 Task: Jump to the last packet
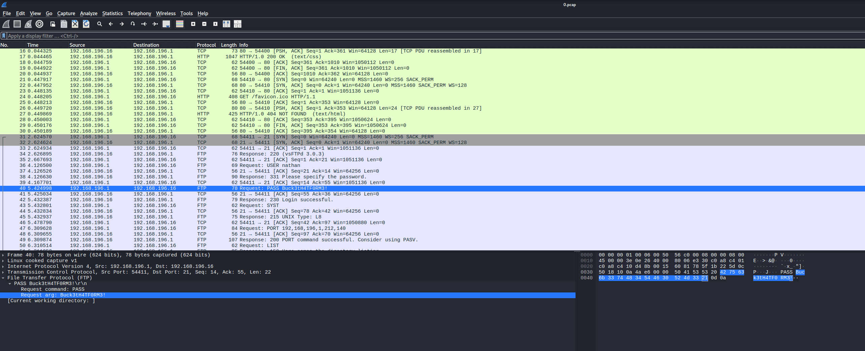155,24
